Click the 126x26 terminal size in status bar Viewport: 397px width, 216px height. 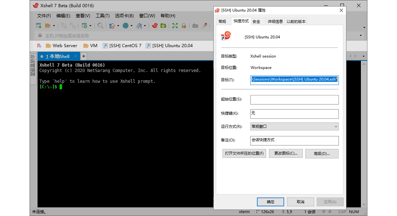click(265, 212)
